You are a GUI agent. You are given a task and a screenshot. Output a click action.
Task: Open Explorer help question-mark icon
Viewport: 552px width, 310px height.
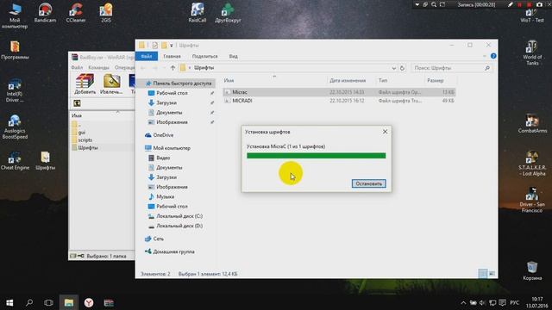493,56
